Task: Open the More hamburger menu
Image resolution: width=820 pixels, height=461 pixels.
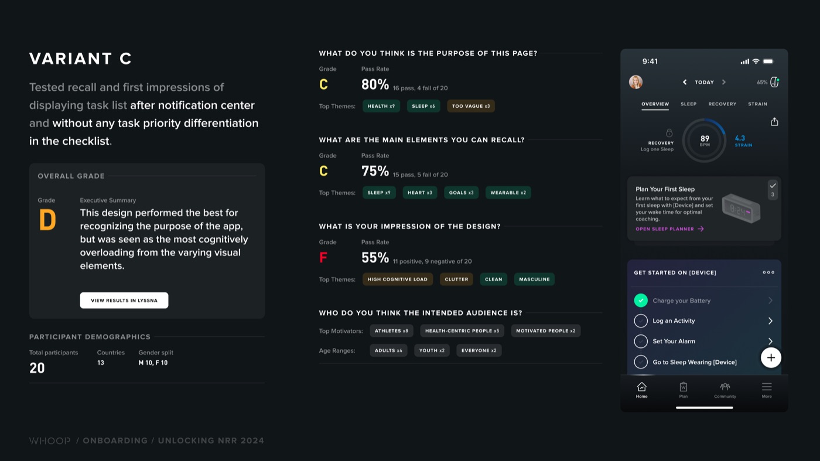Action: 767,387
